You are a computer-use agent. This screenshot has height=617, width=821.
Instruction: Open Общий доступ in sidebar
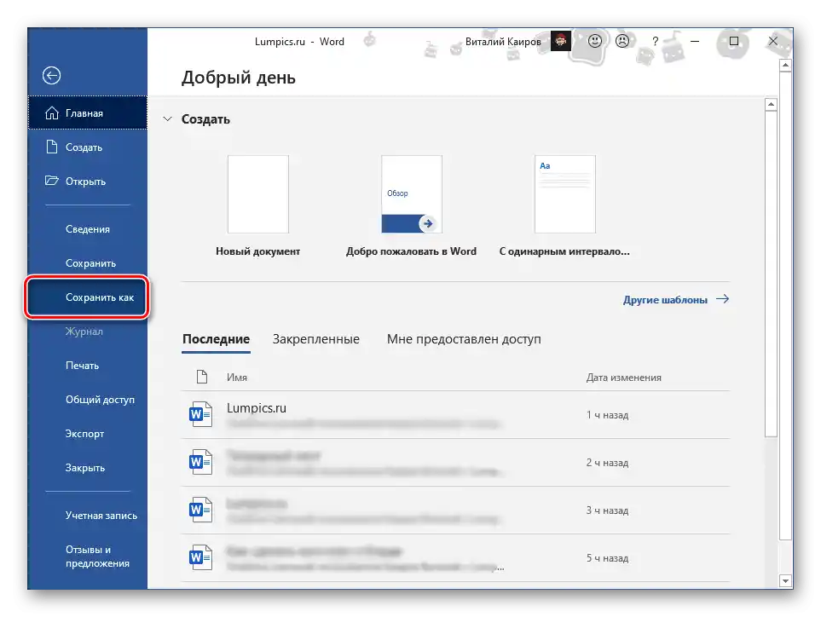tap(88, 400)
